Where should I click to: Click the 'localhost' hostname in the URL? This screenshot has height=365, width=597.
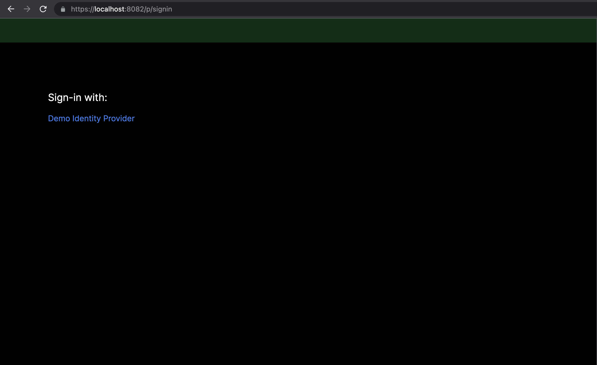click(x=109, y=9)
